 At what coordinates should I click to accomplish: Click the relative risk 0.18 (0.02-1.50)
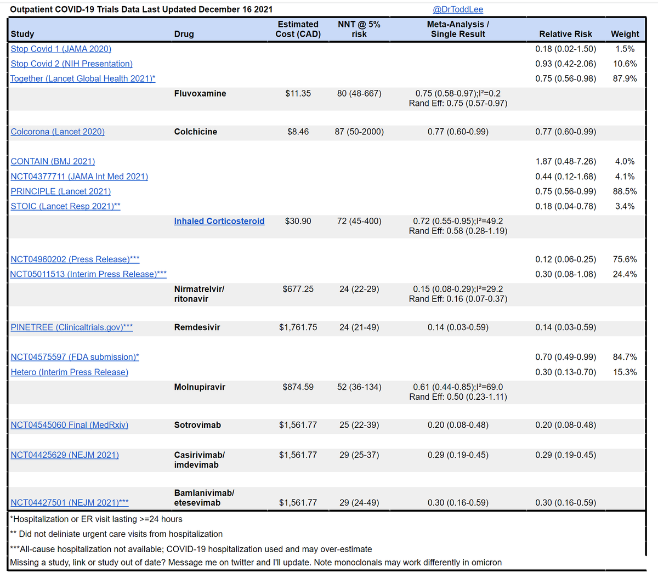pyautogui.click(x=566, y=49)
